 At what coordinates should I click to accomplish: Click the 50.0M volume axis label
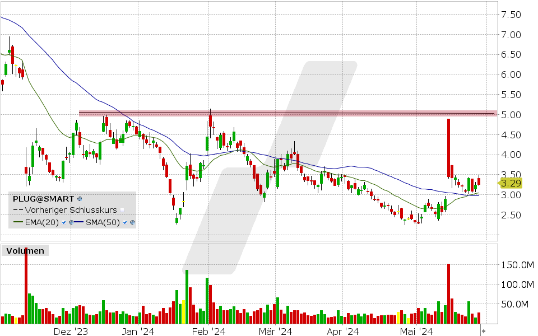coord(514,304)
